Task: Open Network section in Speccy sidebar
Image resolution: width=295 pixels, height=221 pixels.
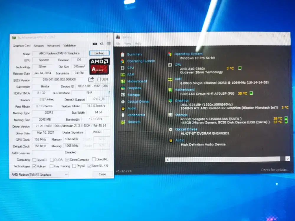Action: tap(134, 122)
